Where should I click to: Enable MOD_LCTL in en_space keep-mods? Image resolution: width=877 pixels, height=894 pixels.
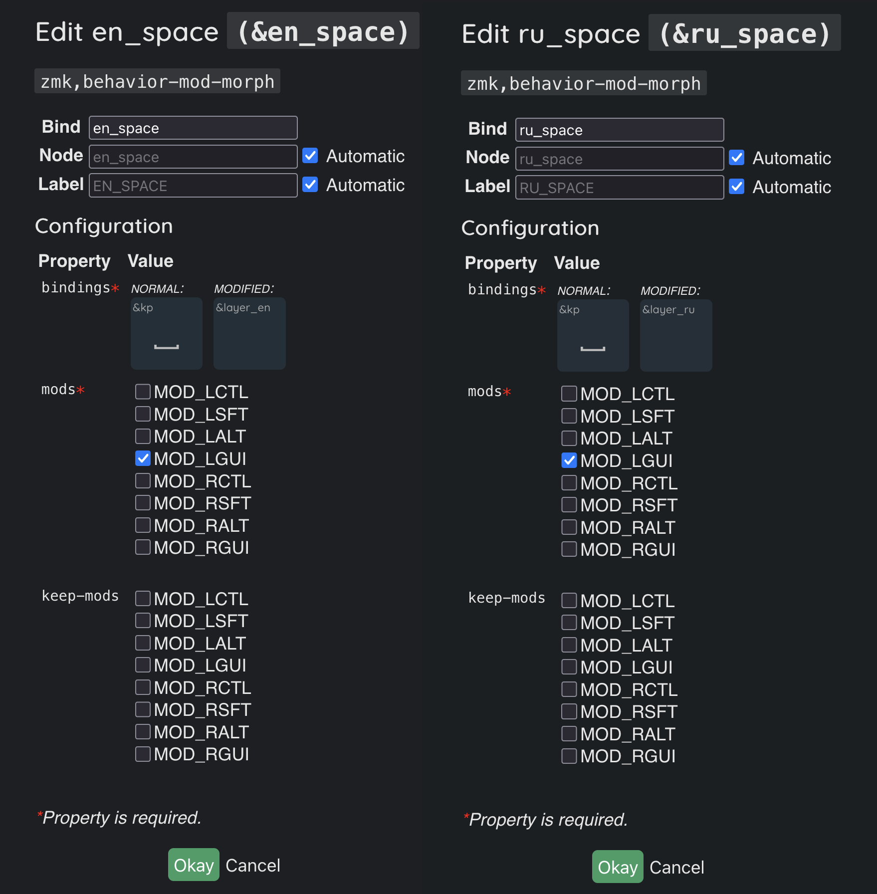pos(143,599)
